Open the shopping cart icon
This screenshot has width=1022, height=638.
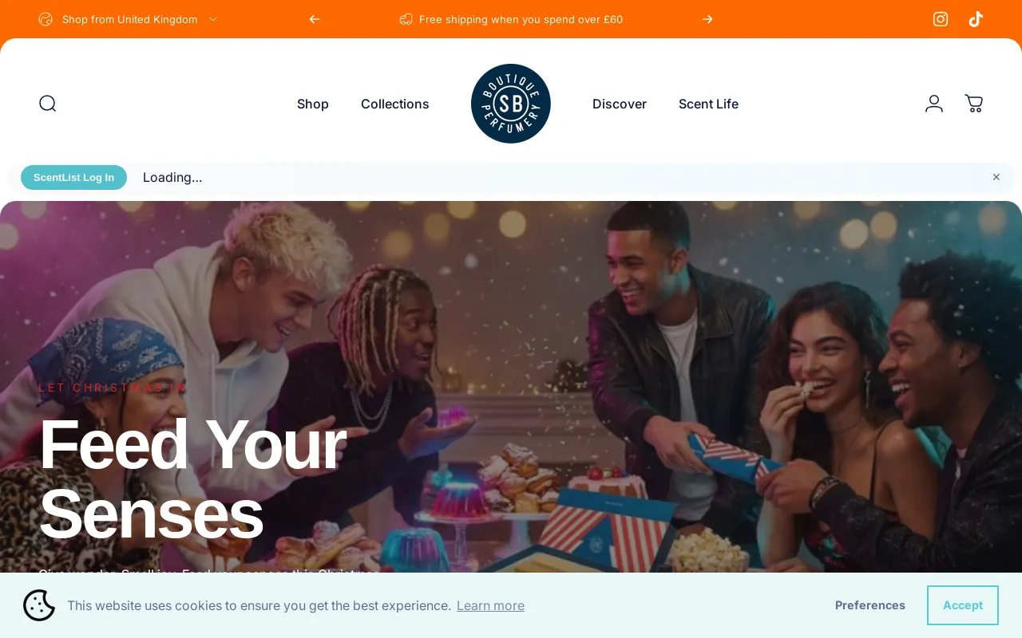[x=974, y=104]
